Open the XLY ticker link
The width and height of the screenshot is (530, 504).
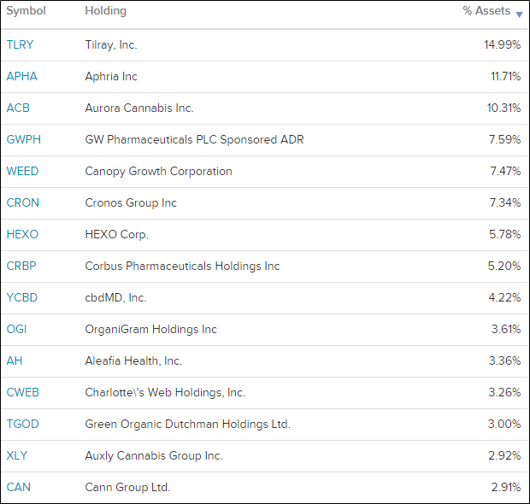pos(17,455)
